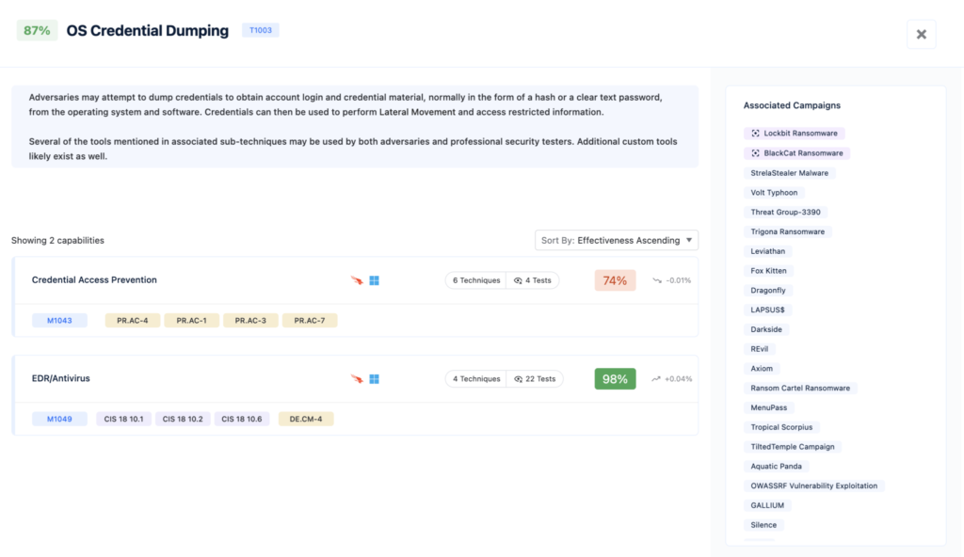Select the Aquatic Panda campaign
Screen dimensions: 964x557
[776, 466]
